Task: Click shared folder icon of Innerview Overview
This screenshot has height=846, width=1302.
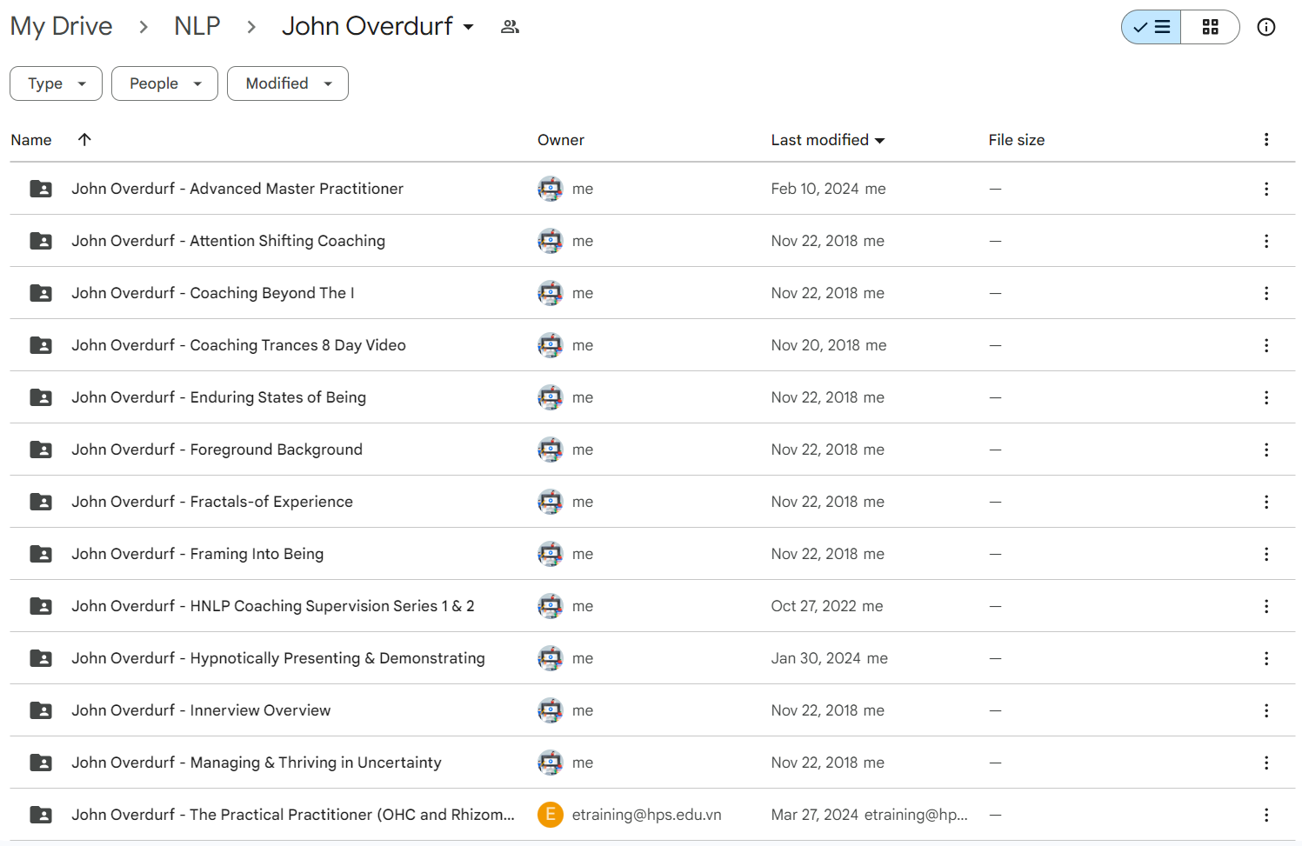Action: coord(41,710)
